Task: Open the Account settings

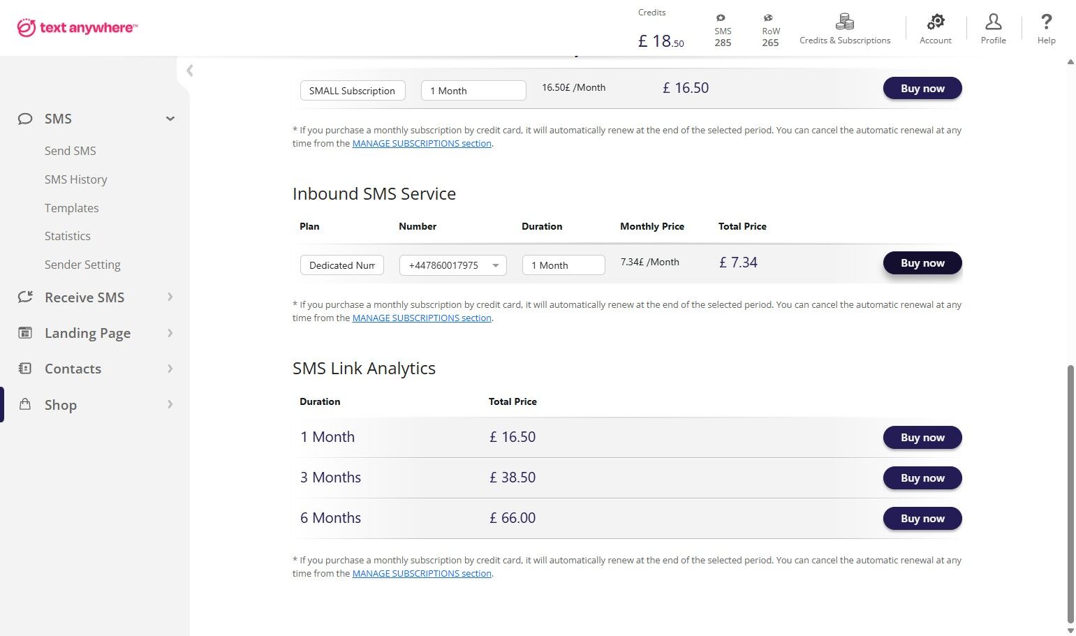Action: tap(935, 28)
